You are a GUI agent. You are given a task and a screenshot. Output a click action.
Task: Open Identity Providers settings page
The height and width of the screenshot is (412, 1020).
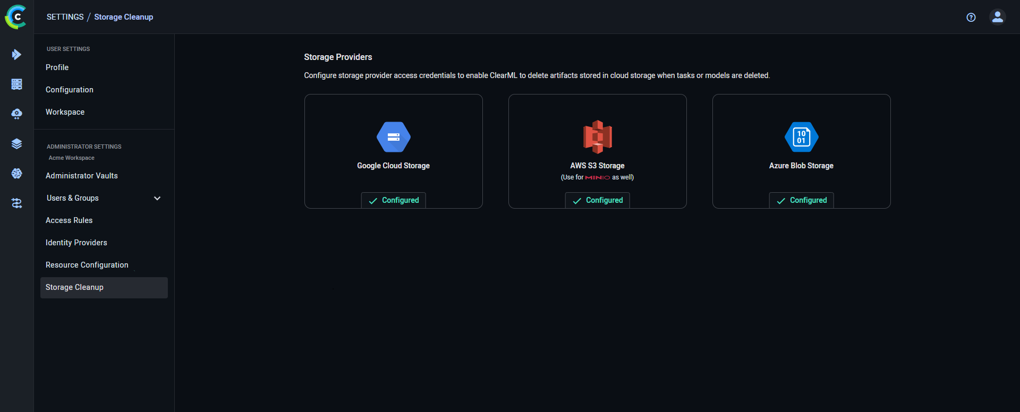[76, 243]
